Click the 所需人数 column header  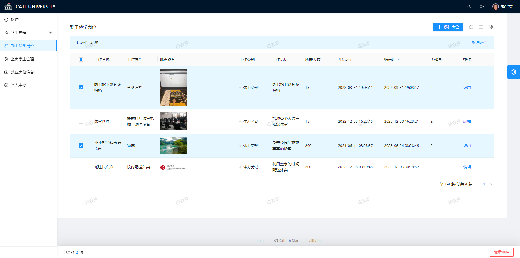[313, 59]
